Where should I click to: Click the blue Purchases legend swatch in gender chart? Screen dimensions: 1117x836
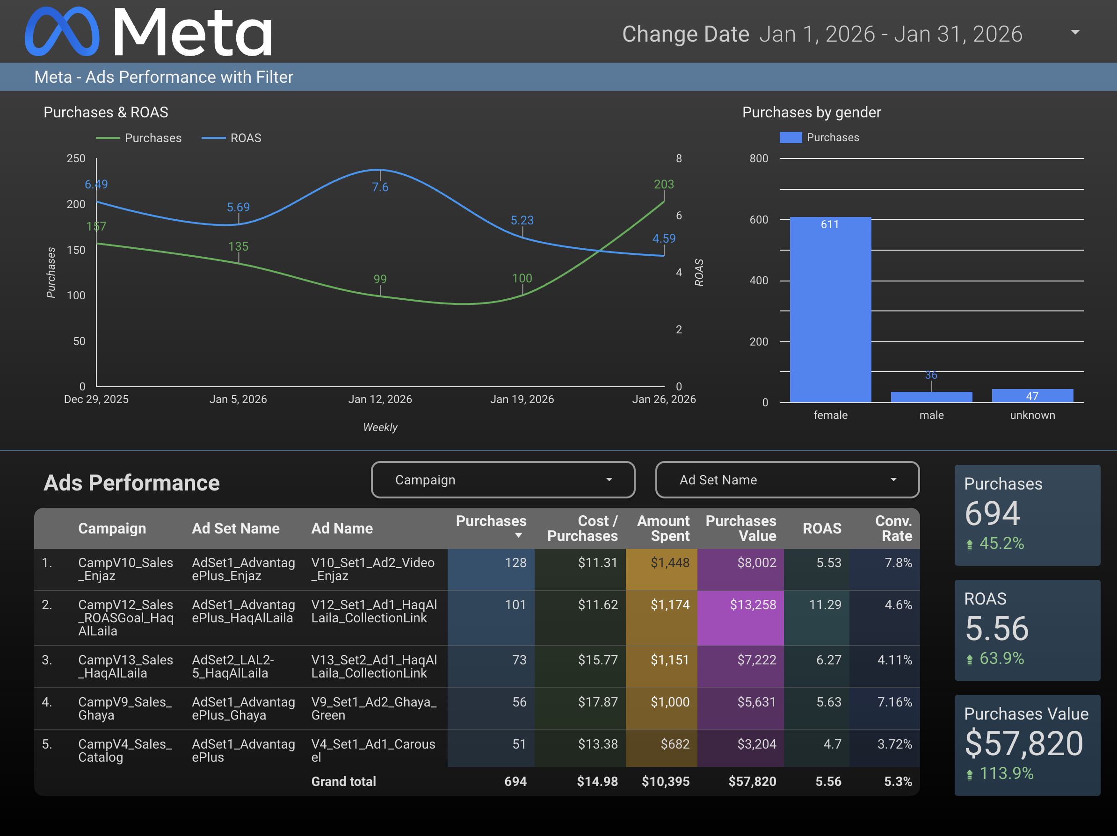tap(791, 137)
